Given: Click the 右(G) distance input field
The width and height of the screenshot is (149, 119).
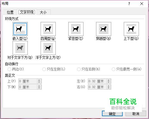Looking at the screenshot, I should point(97,87).
